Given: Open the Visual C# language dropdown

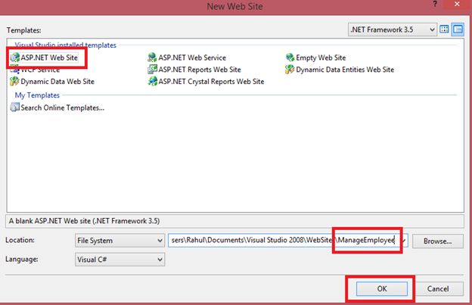Looking at the screenshot, I should 120,260.
